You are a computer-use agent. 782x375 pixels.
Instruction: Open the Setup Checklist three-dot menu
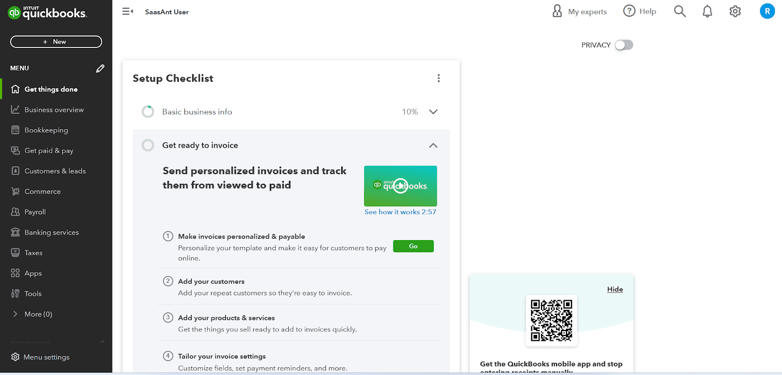click(438, 78)
